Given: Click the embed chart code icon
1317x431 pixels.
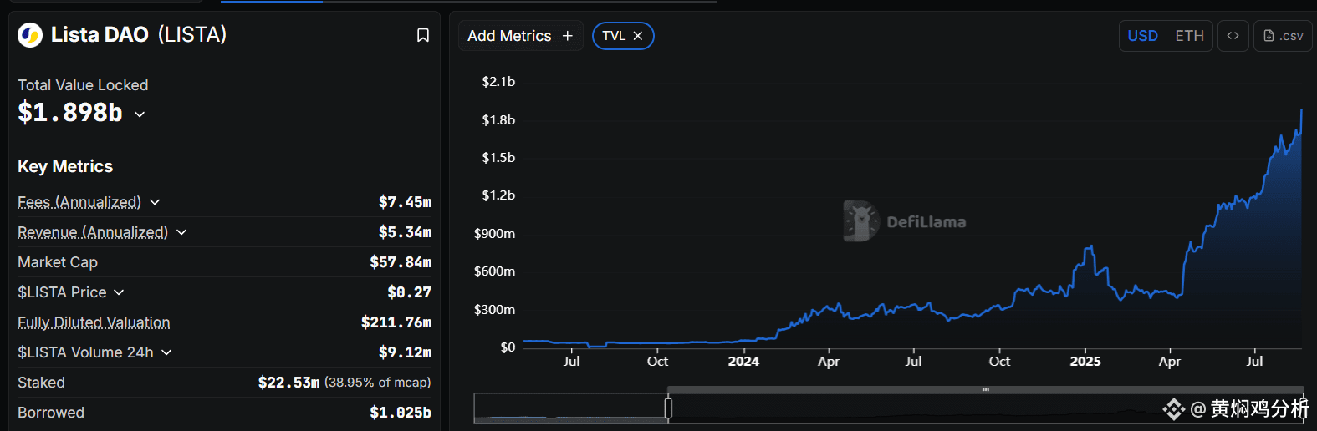Looking at the screenshot, I should pyautogui.click(x=1233, y=36).
